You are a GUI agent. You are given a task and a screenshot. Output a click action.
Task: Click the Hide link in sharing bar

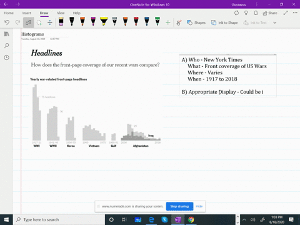[x=199, y=206]
